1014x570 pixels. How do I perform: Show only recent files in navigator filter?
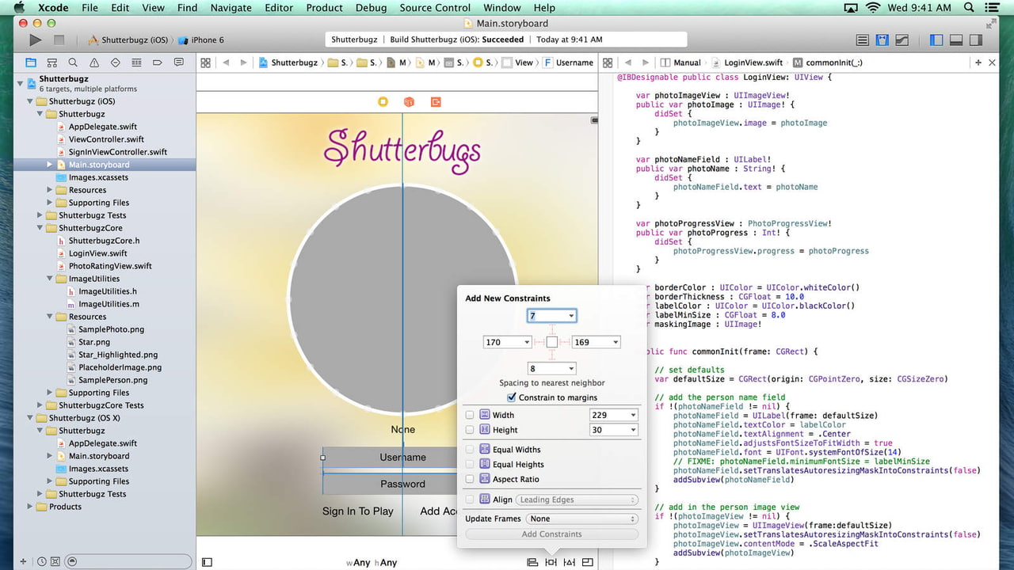[42, 561]
